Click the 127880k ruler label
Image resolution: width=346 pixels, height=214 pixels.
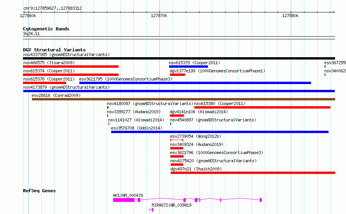click(x=290, y=16)
